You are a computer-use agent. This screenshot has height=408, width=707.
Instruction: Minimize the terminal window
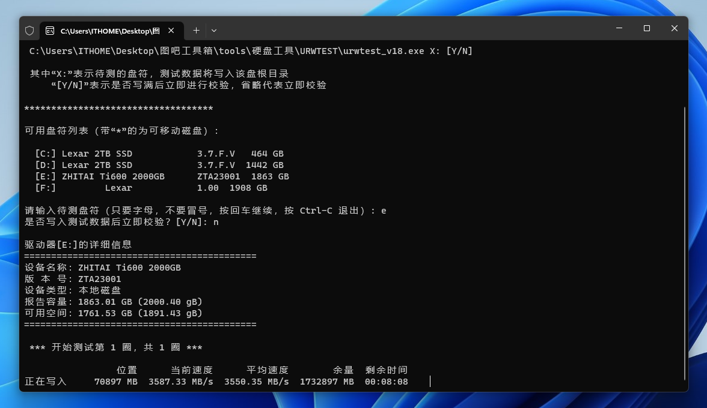[x=619, y=28]
